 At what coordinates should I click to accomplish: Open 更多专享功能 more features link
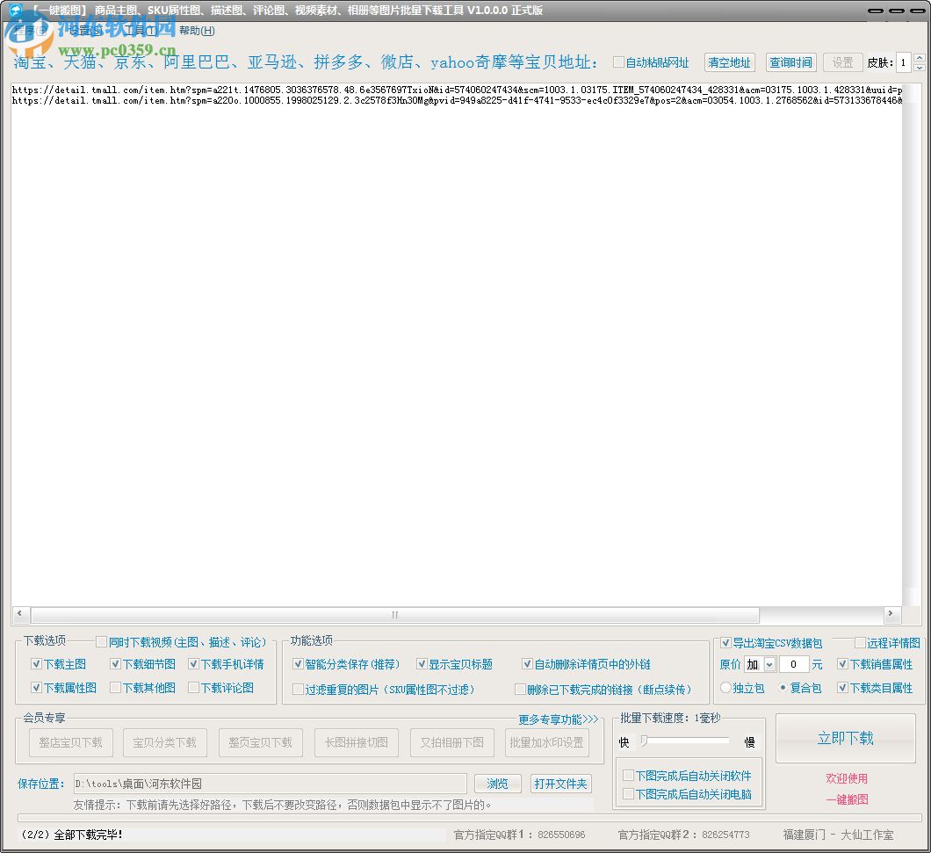click(557, 719)
